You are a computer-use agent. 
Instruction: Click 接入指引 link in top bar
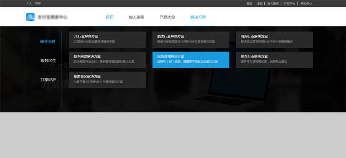point(273,3)
